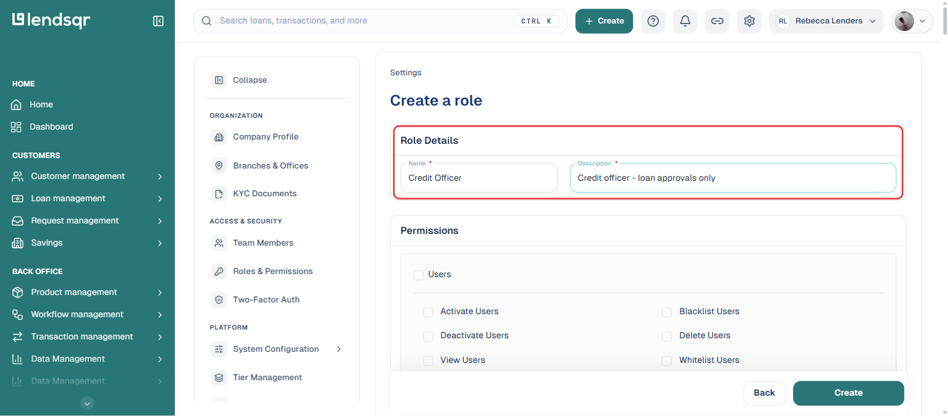This screenshot has width=948, height=416.
Task: Click the Home house icon
Action: [17, 104]
